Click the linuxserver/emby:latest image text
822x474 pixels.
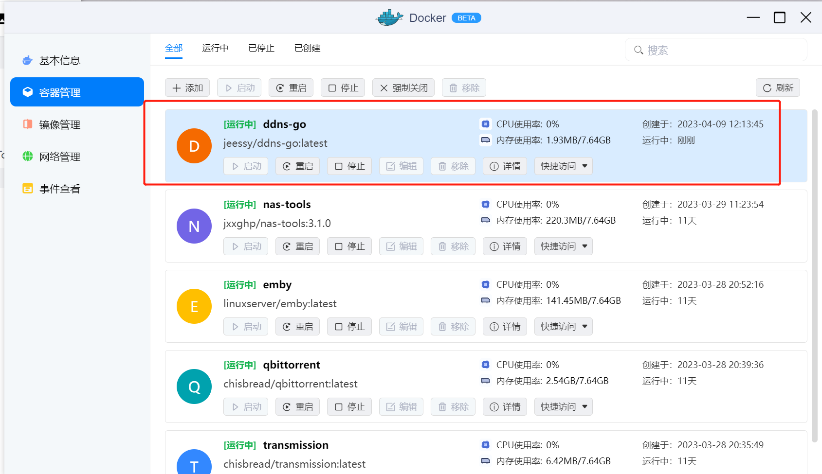point(280,304)
